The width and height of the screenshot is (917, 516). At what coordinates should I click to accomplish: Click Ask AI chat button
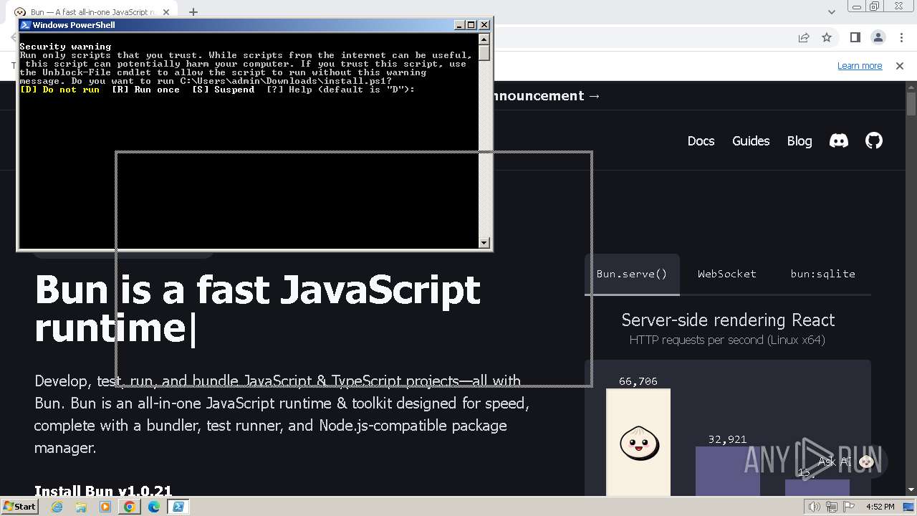pos(845,462)
